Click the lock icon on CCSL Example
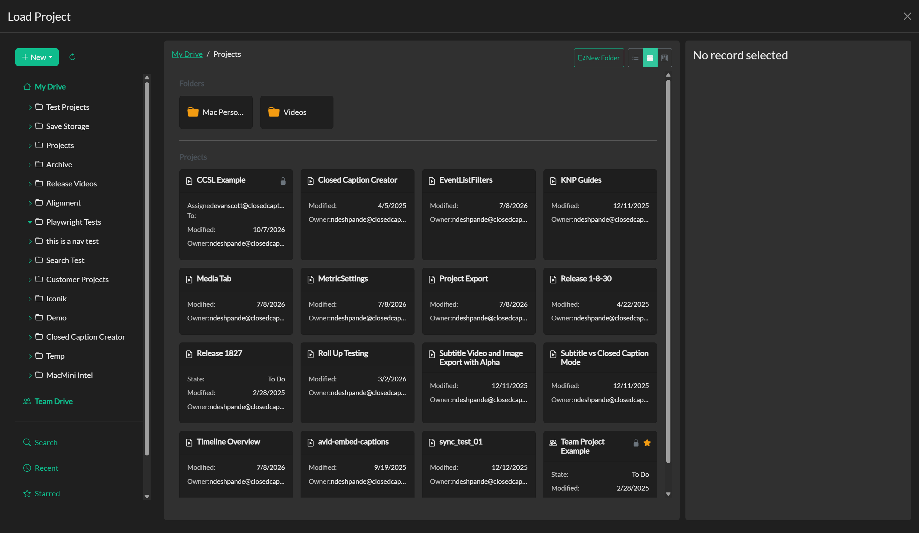 tap(283, 181)
